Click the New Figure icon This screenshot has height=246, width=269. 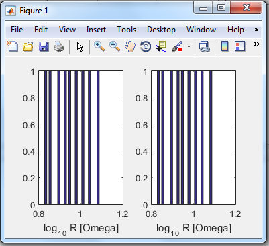pos(13,46)
